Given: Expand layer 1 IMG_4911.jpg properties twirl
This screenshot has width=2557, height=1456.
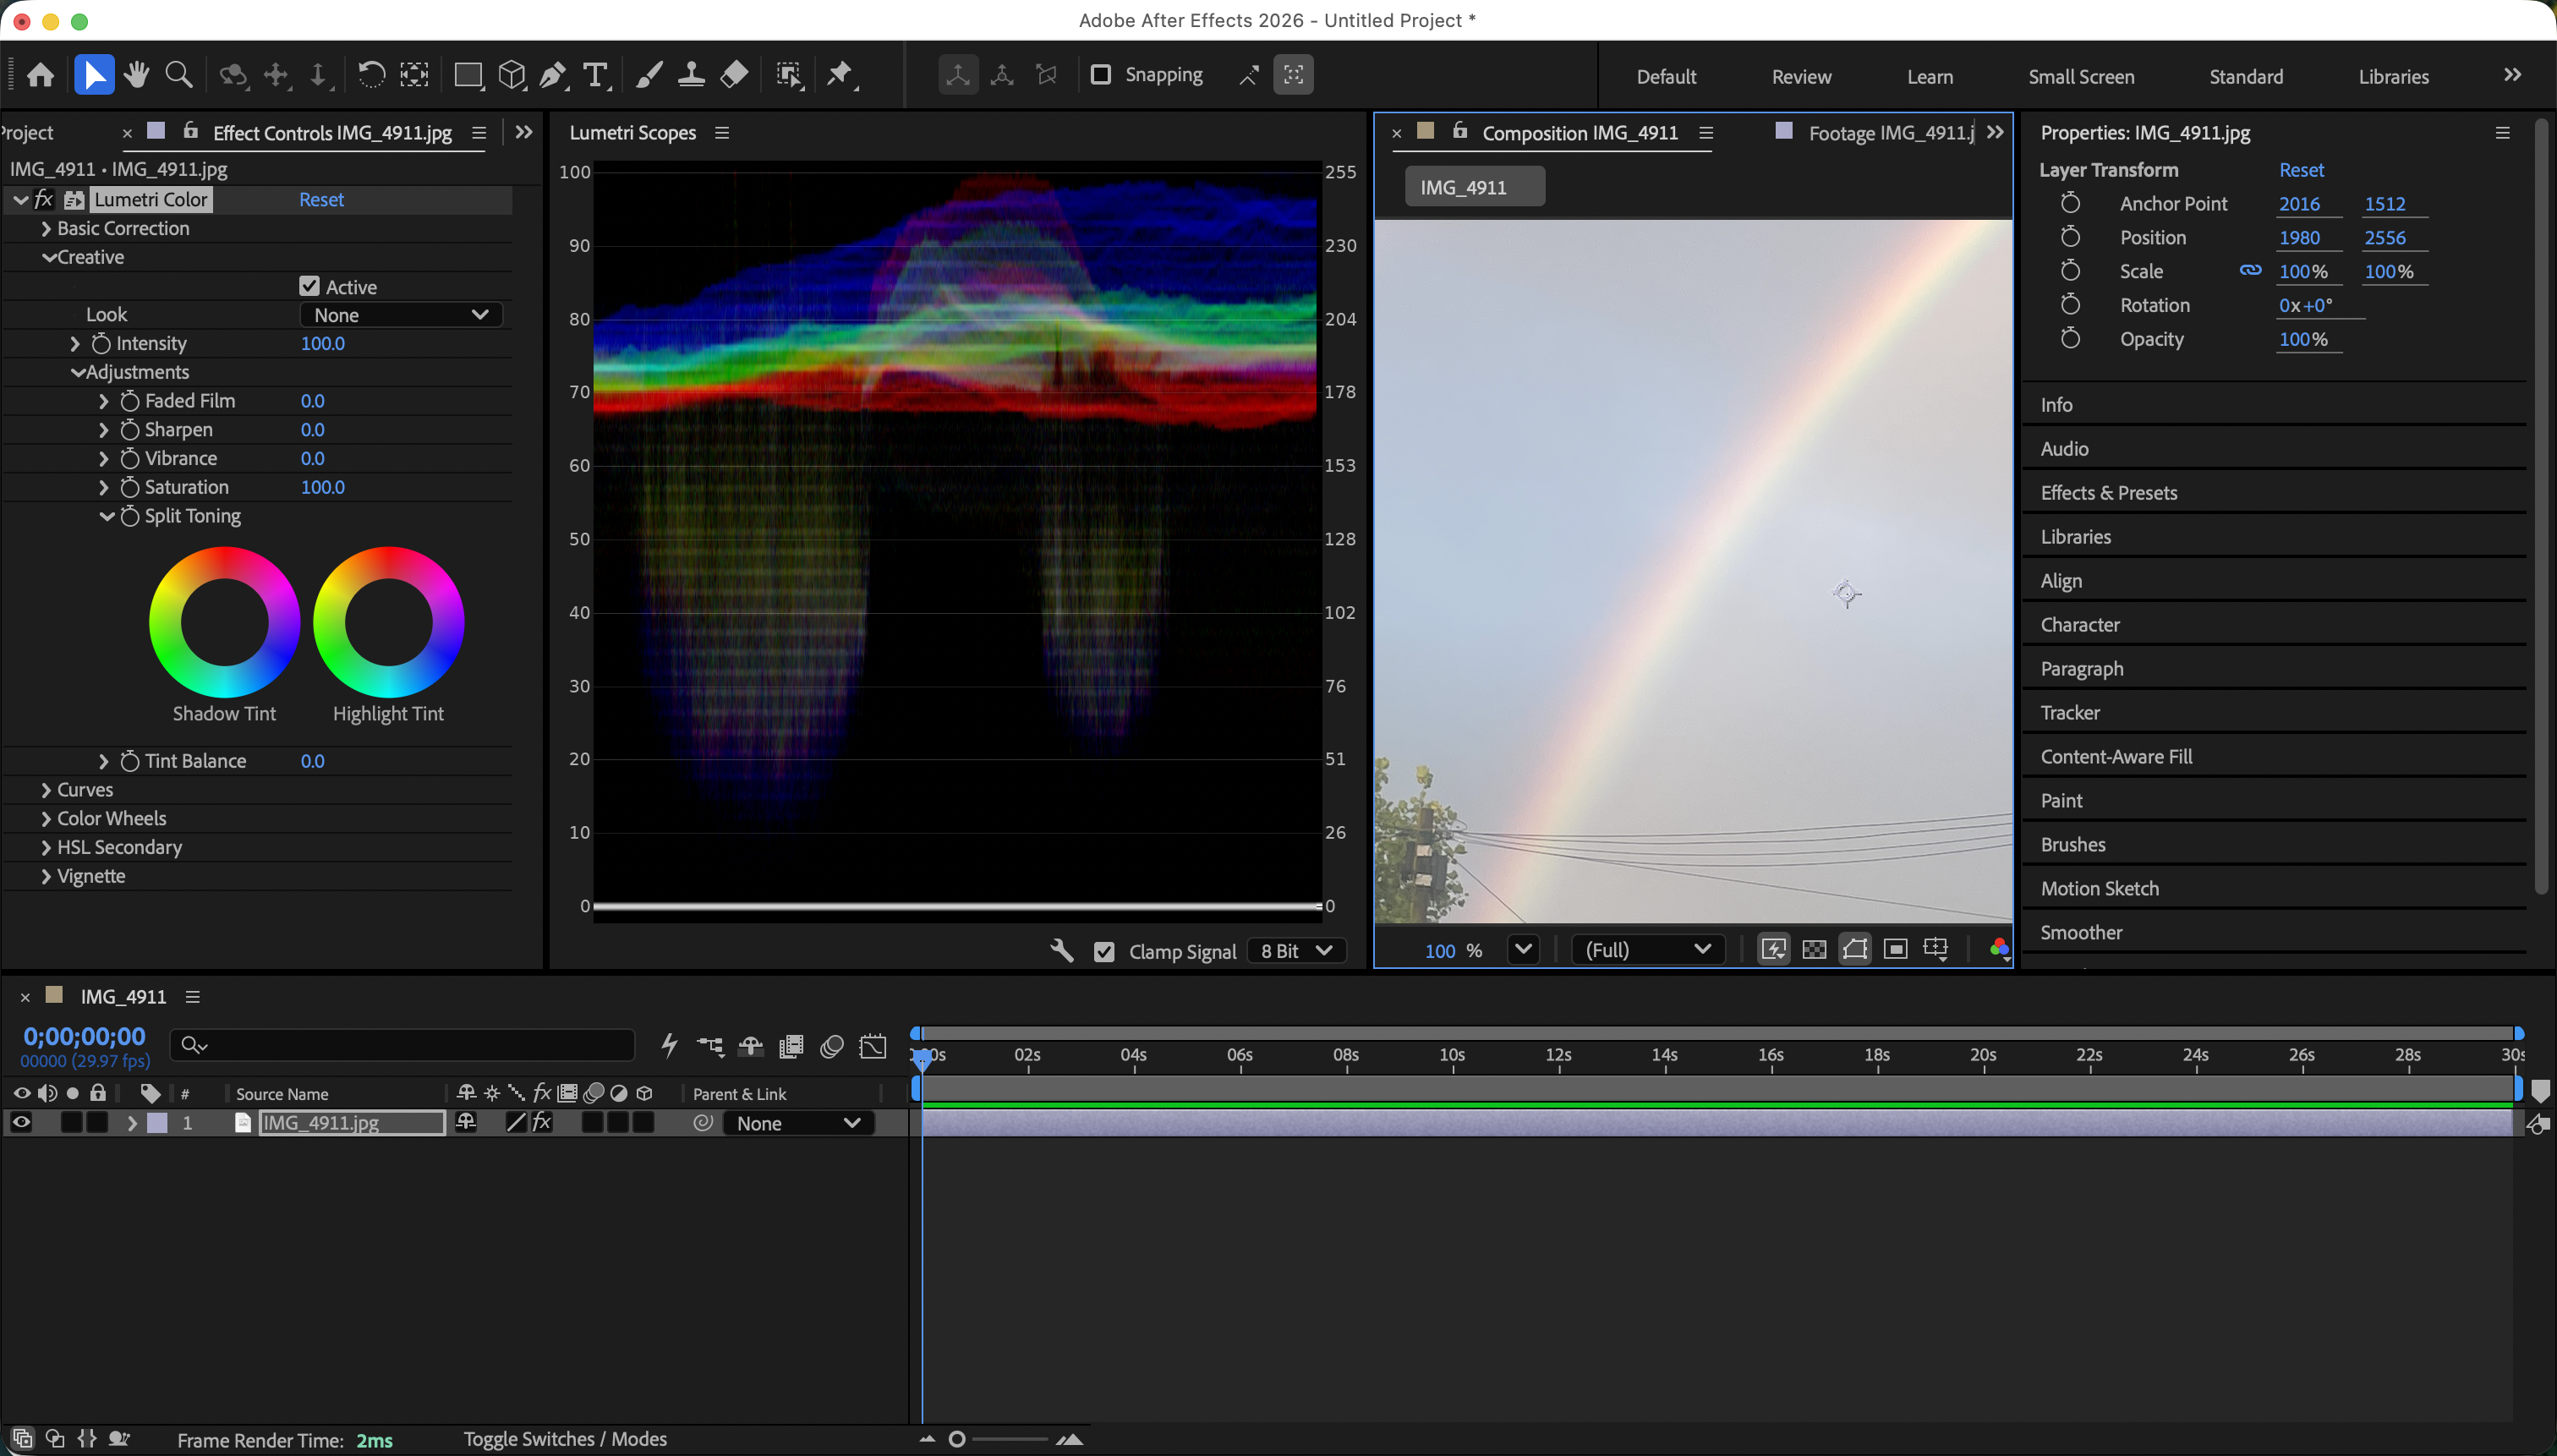Looking at the screenshot, I should point(131,1122).
